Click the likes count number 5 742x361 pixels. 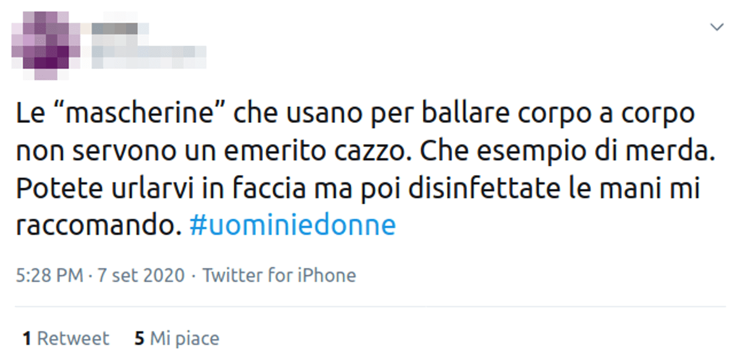point(139,339)
